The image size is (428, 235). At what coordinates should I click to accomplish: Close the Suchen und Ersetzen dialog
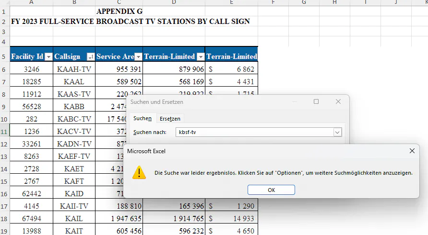pyautogui.click(x=338, y=101)
